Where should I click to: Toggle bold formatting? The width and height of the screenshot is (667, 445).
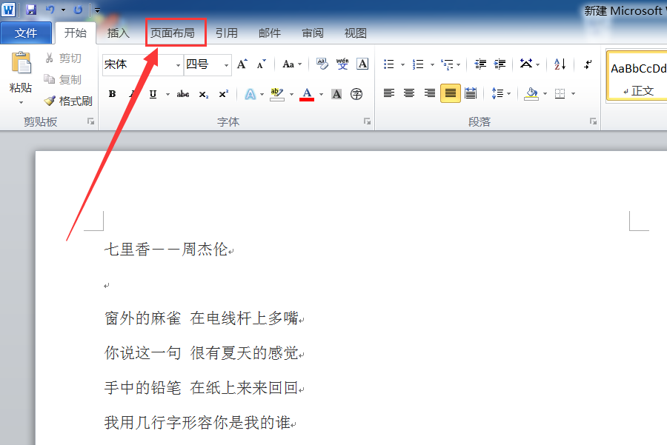coord(113,94)
